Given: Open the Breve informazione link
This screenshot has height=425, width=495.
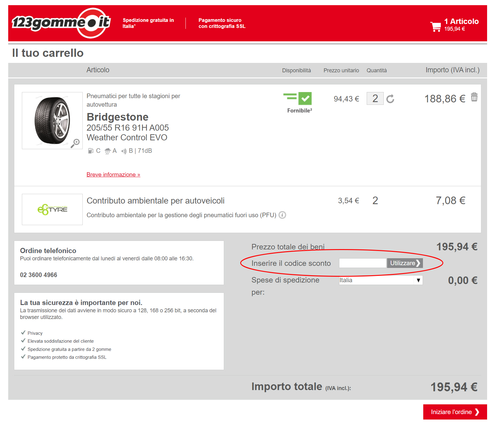Looking at the screenshot, I should pos(113,175).
